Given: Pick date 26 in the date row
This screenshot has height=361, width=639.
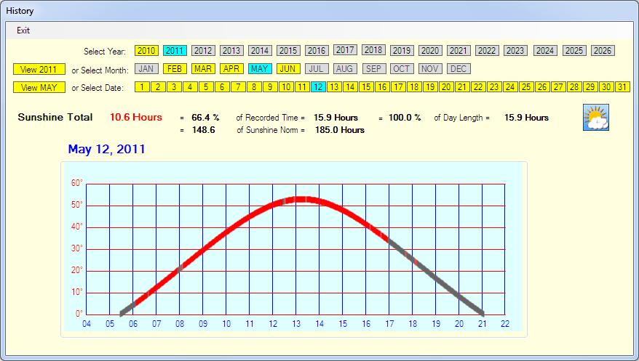Looking at the screenshot, I should [542, 87].
